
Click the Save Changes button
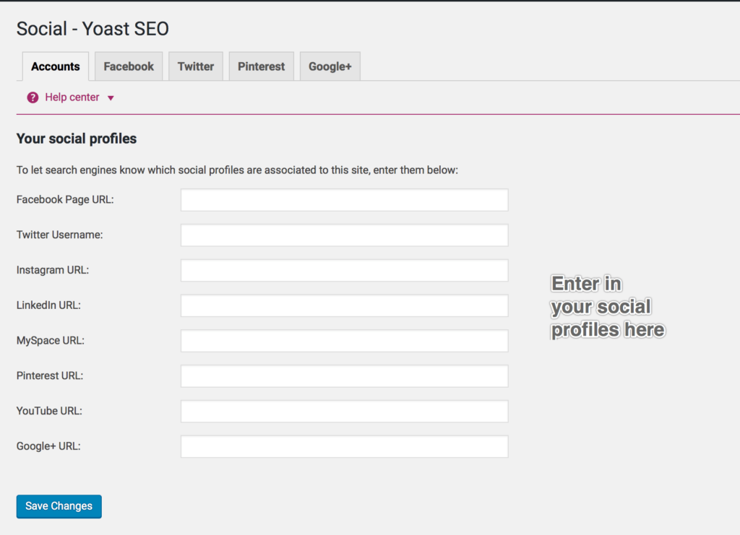pyautogui.click(x=59, y=506)
